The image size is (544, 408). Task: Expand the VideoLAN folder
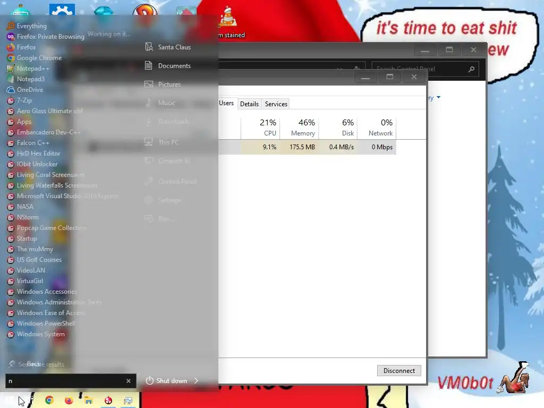(26, 270)
